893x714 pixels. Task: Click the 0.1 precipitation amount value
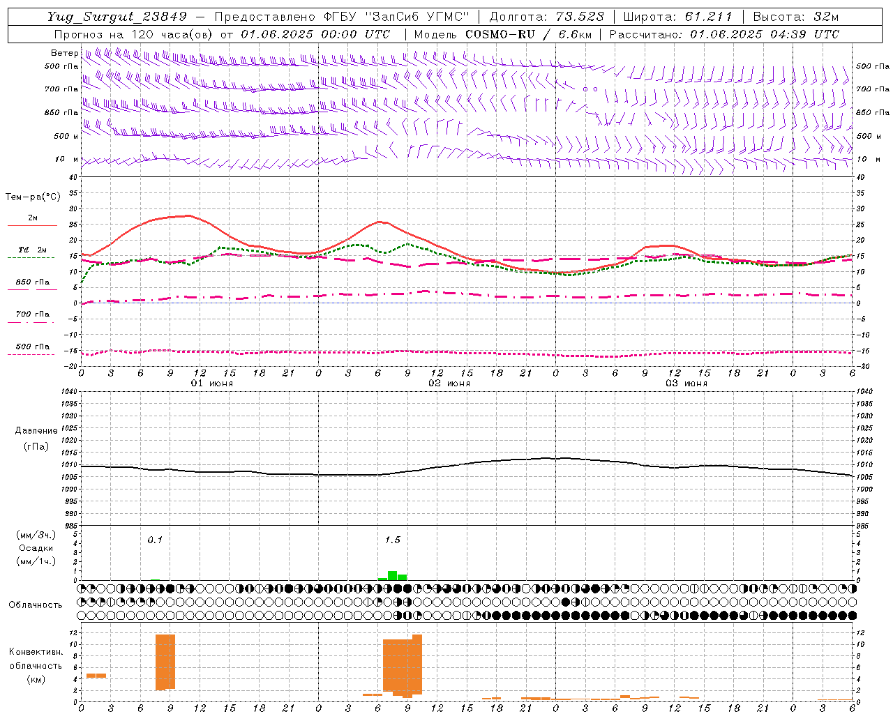(x=155, y=540)
